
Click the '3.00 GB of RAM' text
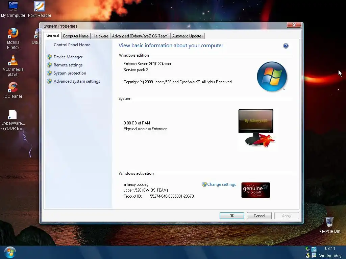(137, 123)
